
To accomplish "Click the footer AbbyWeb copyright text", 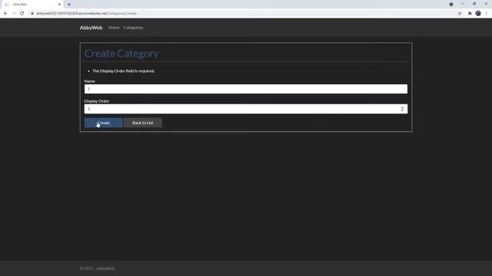I will [x=98, y=268].
